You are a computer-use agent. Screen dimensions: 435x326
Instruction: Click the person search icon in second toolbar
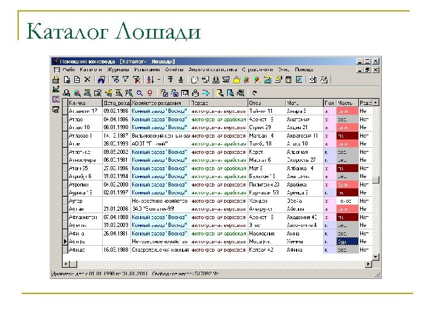66,93
